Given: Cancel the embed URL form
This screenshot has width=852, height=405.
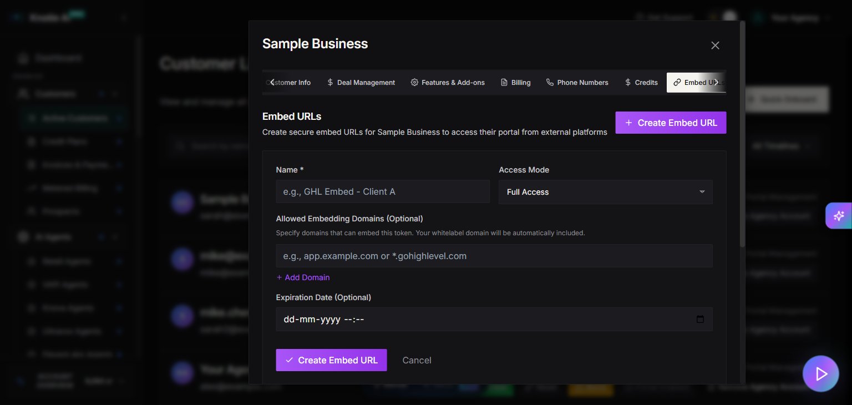Looking at the screenshot, I should pos(417,360).
